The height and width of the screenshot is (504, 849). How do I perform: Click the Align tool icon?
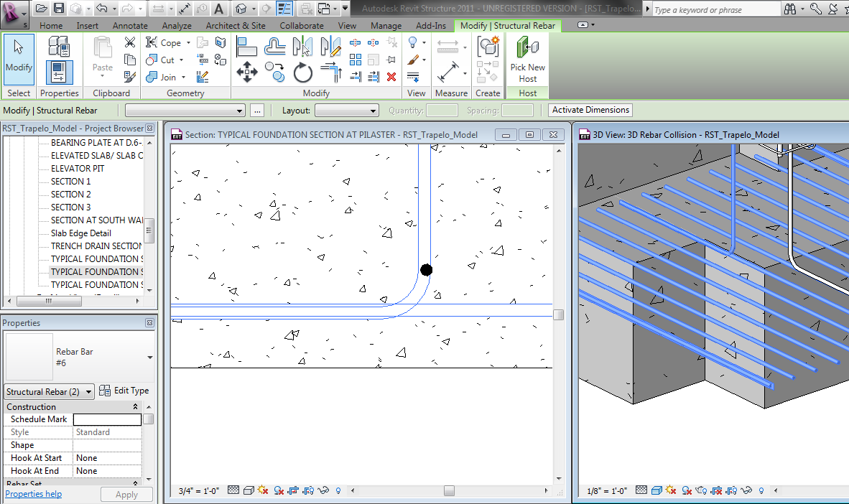[246, 47]
